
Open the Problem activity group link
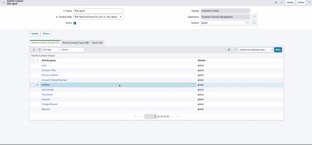(46, 85)
